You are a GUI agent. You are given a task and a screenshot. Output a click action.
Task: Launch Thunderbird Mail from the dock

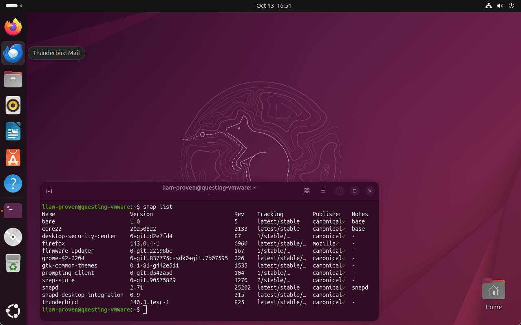click(x=13, y=53)
